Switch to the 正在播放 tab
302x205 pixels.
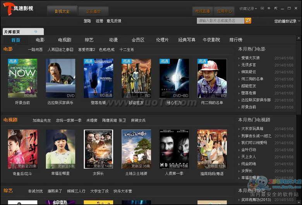click(93, 11)
